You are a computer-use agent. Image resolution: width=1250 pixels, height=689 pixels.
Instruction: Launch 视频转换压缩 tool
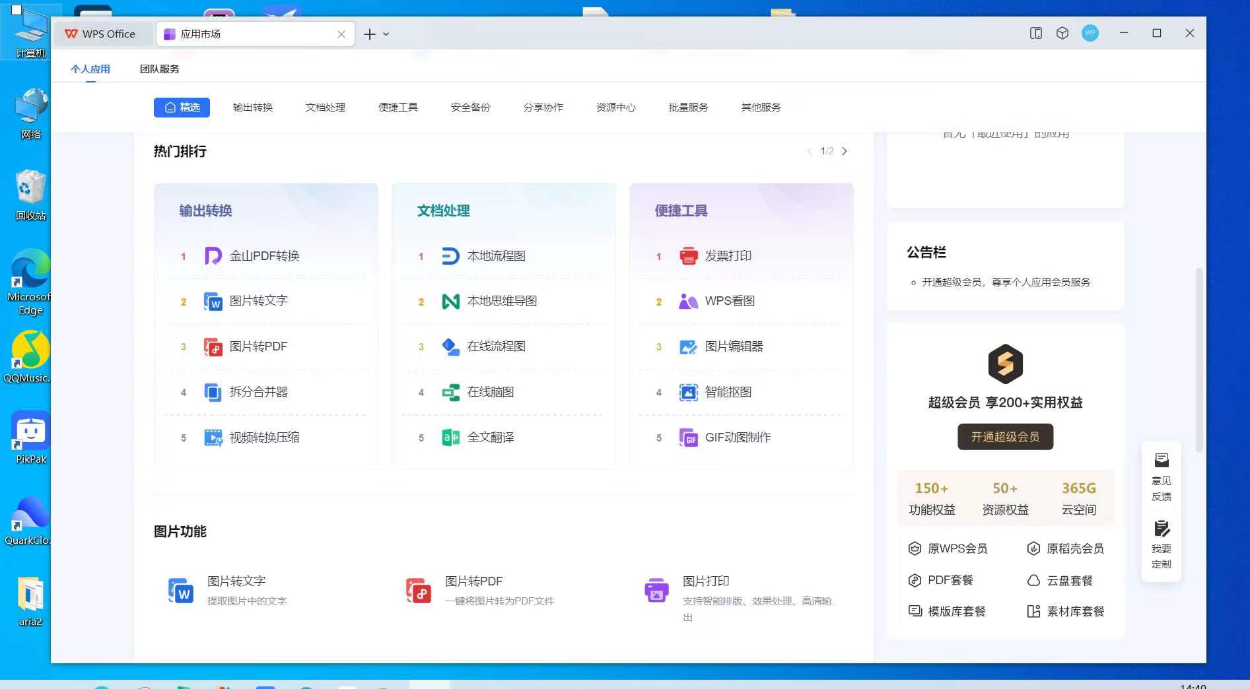(x=212, y=437)
